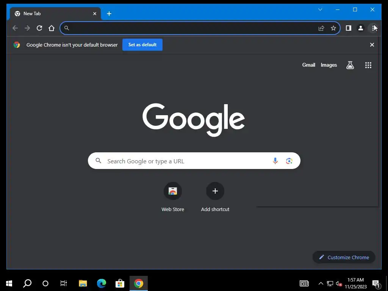Open the Action Center notifications
The image size is (388, 291).
point(375,283)
